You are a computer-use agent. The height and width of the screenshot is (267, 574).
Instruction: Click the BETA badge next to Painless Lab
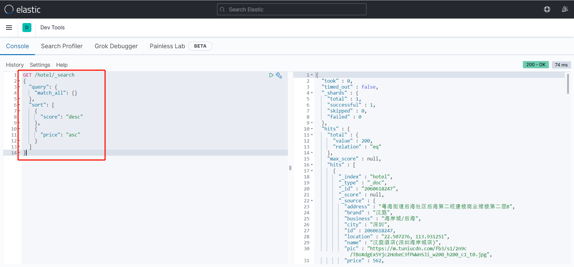[x=200, y=46]
